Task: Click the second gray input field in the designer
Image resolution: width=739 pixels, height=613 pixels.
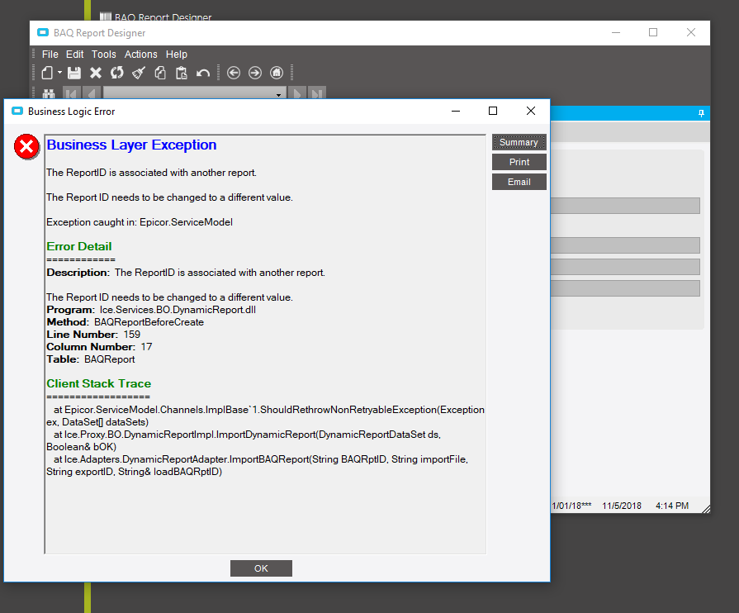Action: click(625, 245)
